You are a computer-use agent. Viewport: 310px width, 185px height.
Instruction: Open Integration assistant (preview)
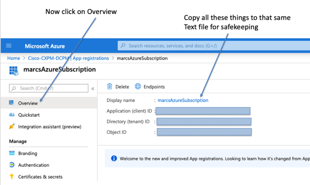pyautogui.click(x=49, y=127)
